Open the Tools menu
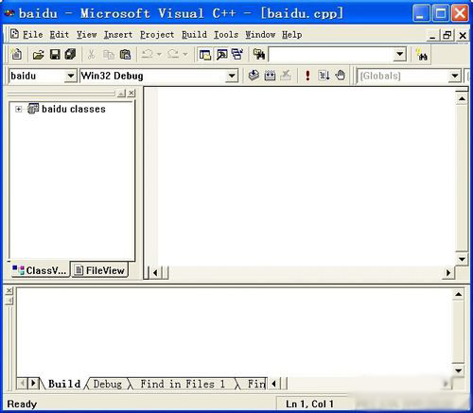Viewport: 473px width, 413px height. coord(226,35)
